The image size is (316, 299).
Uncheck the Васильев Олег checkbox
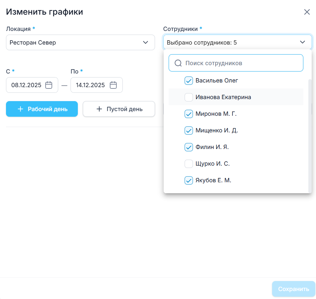pos(189,80)
